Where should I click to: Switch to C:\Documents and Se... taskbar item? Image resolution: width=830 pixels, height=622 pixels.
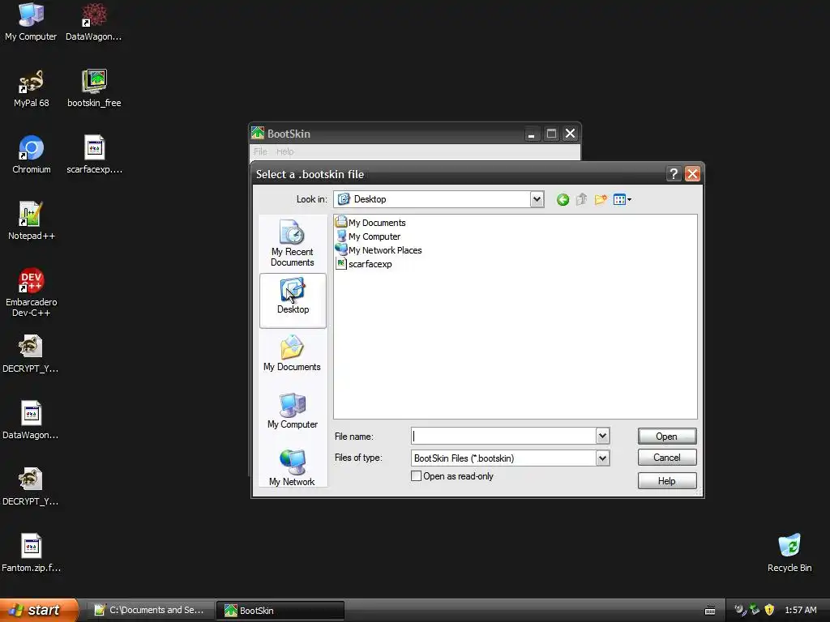tap(150, 611)
